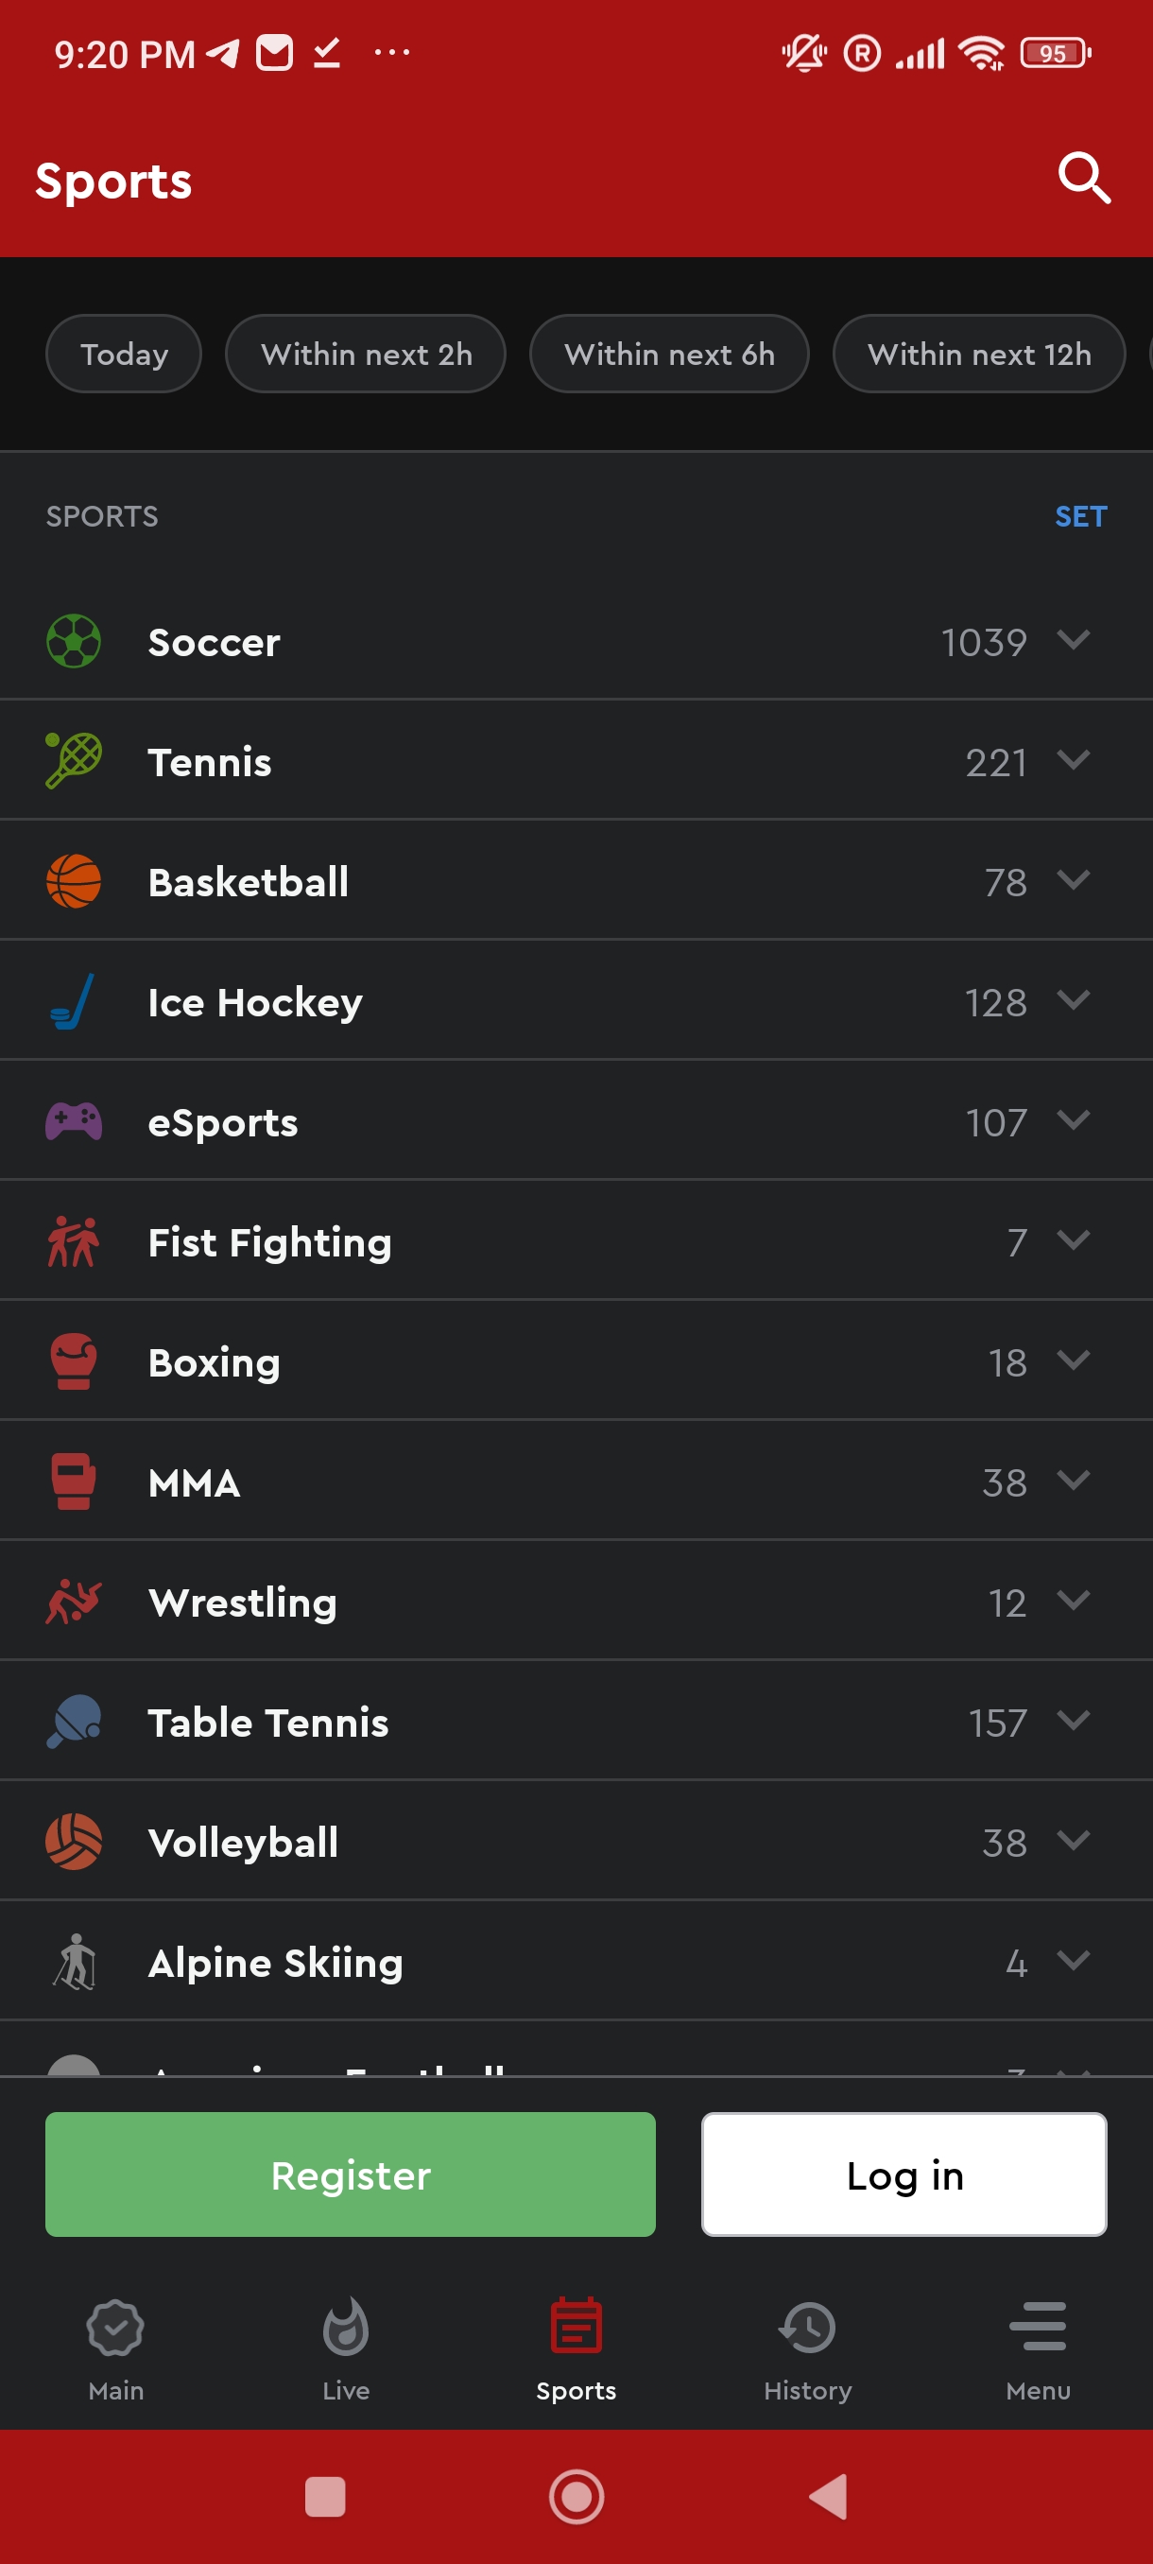Expand the Ice Hockey chevron
The image size is (1153, 2564).
click(1074, 1000)
